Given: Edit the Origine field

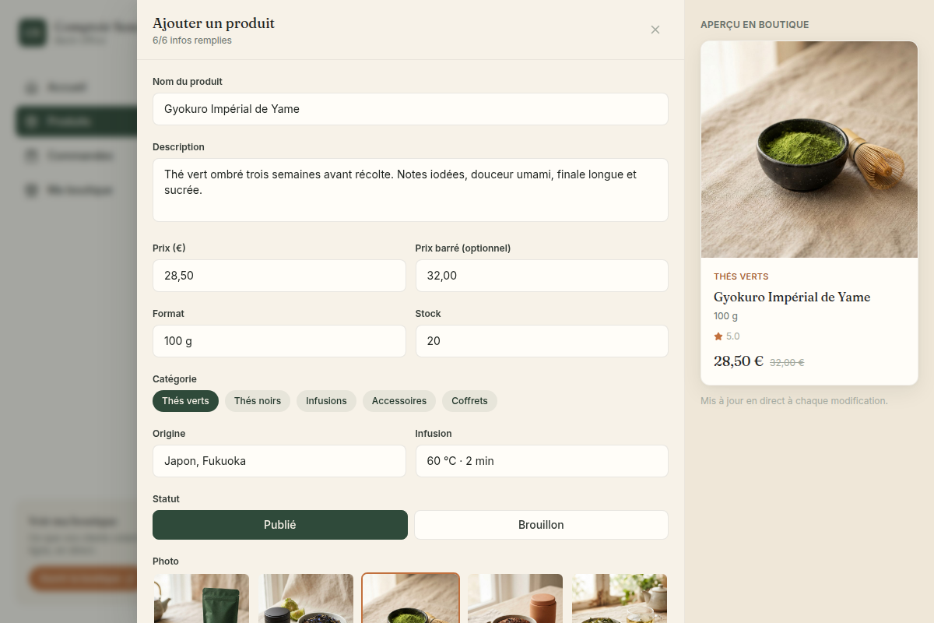Looking at the screenshot, I should (x=279, y=461).
